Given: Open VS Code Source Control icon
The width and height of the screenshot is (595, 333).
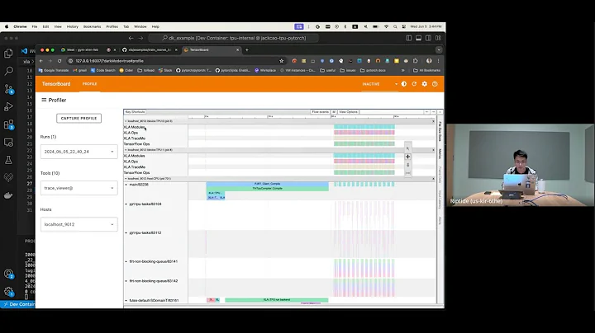Looking at the screenshot, I should (x=8, y=89).
